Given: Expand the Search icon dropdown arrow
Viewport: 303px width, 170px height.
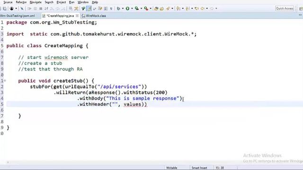Looking at the screenshot, I should [x=172, y=8].
